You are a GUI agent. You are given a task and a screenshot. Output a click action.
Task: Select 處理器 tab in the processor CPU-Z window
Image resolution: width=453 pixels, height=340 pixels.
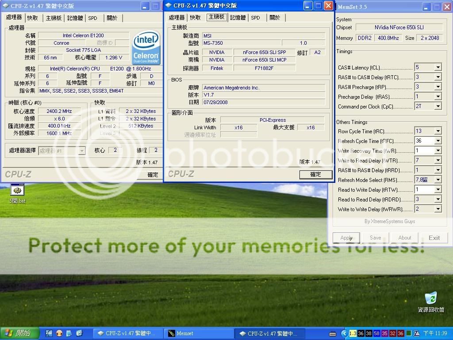click(14, 17)
